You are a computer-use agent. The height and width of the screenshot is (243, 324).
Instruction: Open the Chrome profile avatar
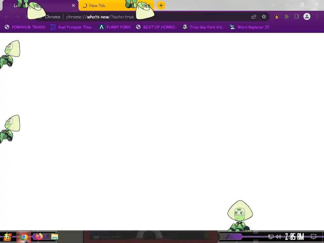pyautogui.click(x=307, y=16)
